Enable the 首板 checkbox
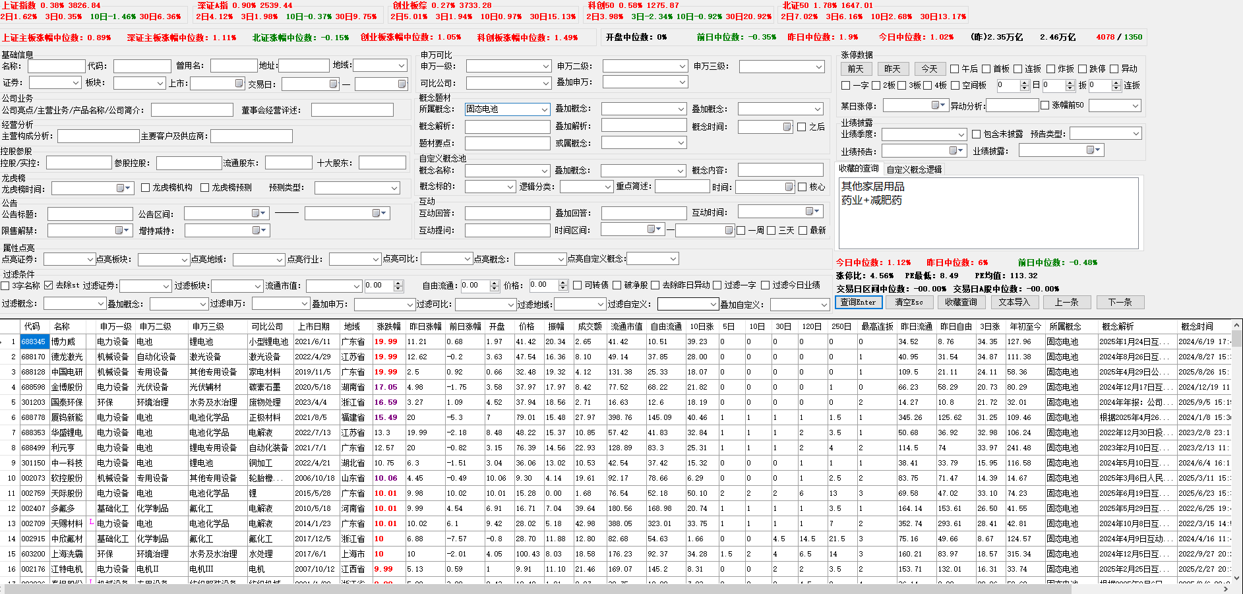The width and height of the screenshot is (1243, 594). [x=986, y=69]
